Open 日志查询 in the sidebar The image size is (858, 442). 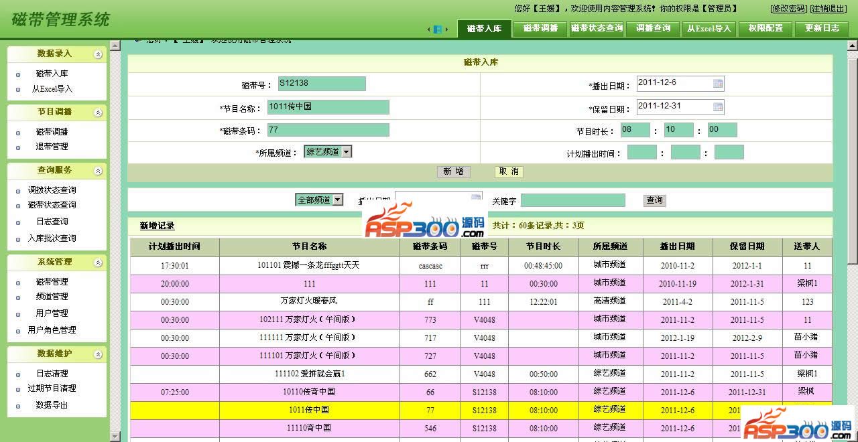tap(52, 222)
